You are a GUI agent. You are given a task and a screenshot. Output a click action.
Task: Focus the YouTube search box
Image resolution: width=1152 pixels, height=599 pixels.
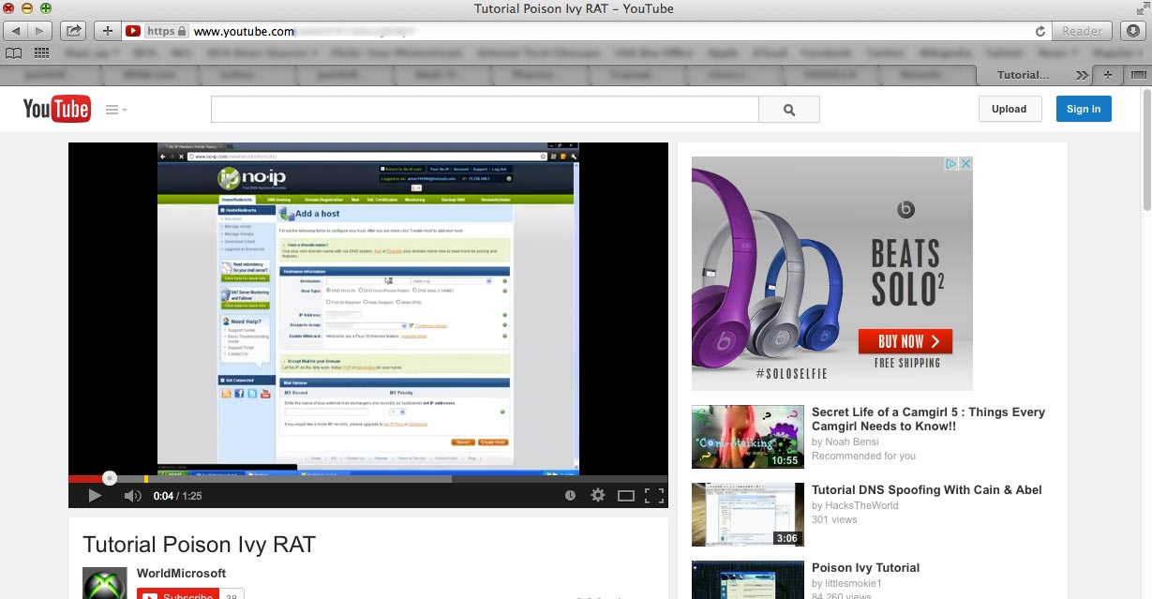(x=484, y=110)
